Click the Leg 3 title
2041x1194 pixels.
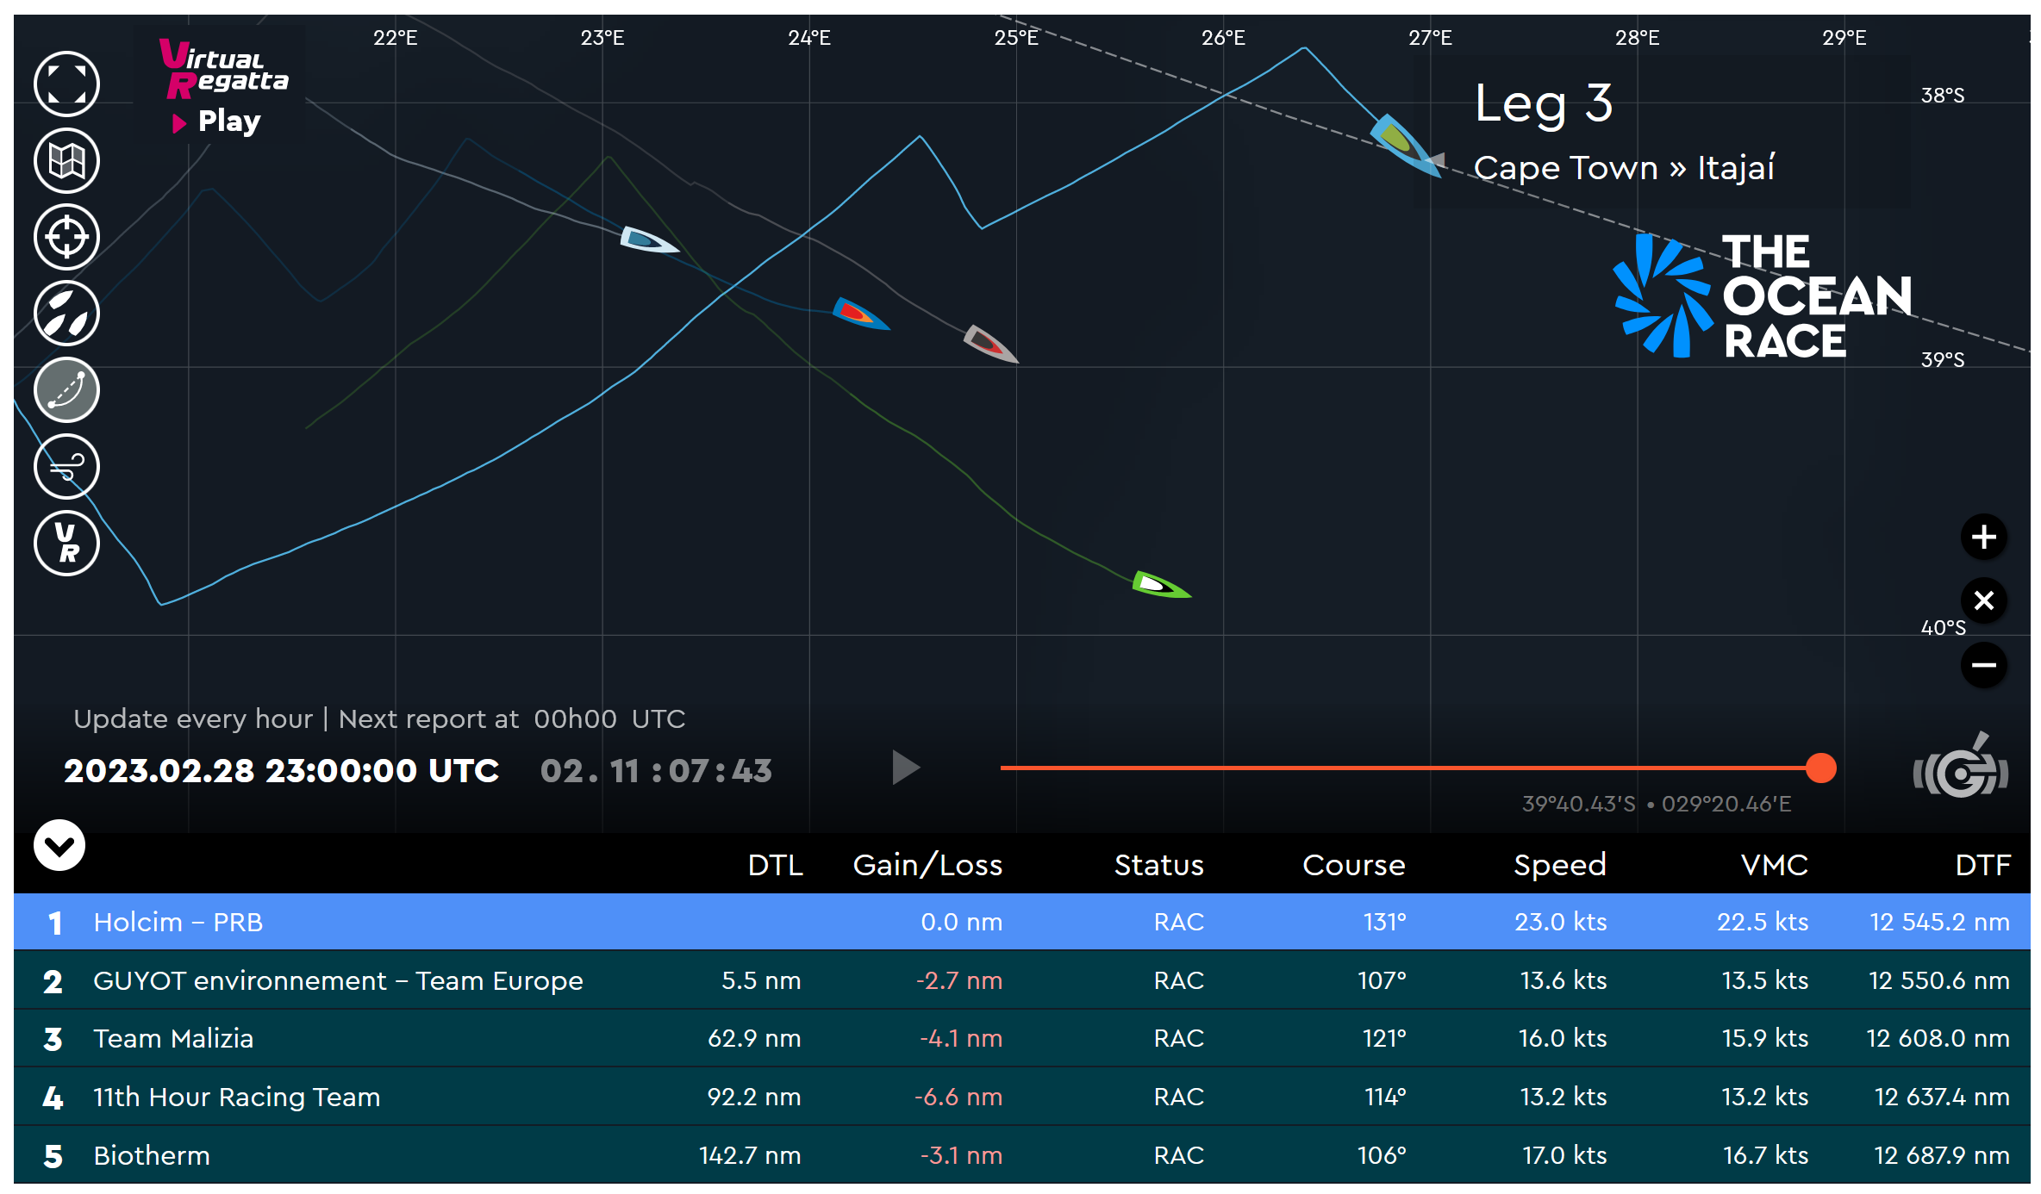coord(1543,104)
